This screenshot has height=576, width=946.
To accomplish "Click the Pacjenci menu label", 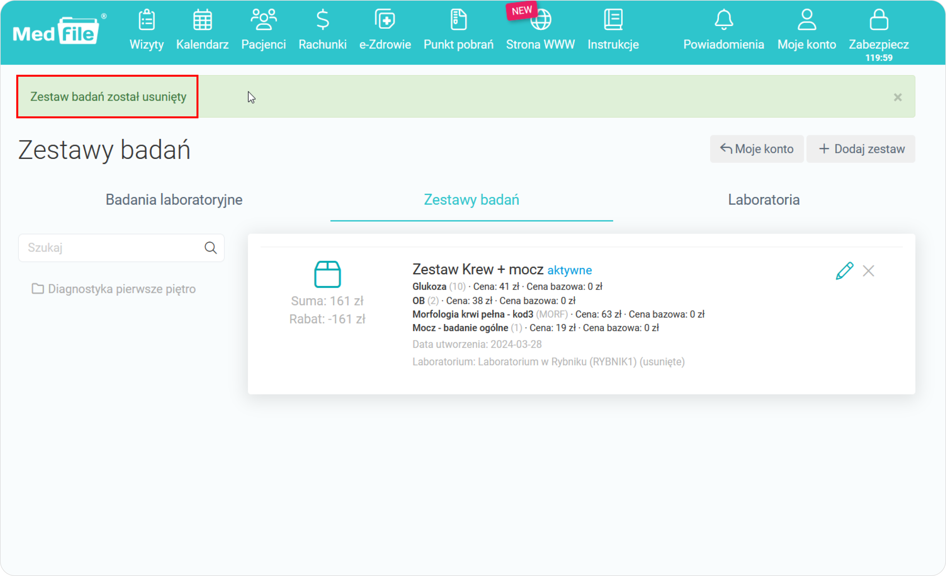I will pyautogui.click(x=264, y=45).
